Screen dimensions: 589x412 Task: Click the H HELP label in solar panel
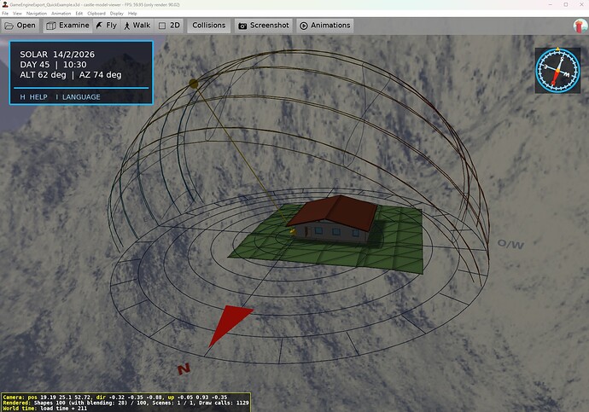click(34, 96)
